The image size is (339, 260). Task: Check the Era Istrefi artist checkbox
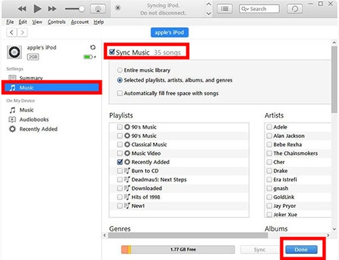click(269, 179)
